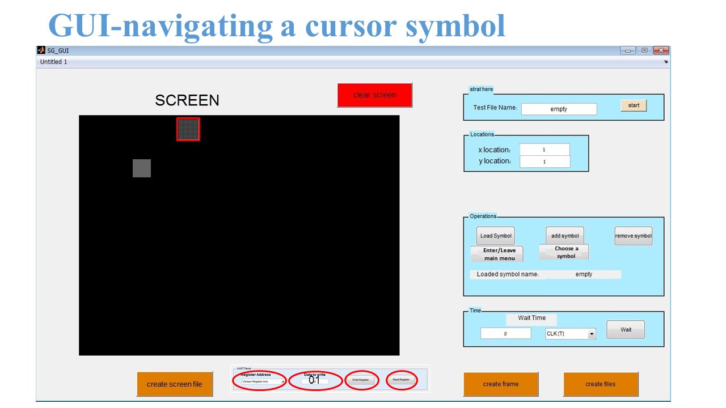726x408 pixels.
Task: Click the Read Register button
Action: 402,380
